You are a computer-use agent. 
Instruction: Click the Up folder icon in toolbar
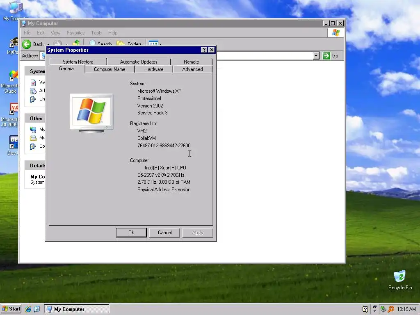pyautogui.click(x=76, y=43)
